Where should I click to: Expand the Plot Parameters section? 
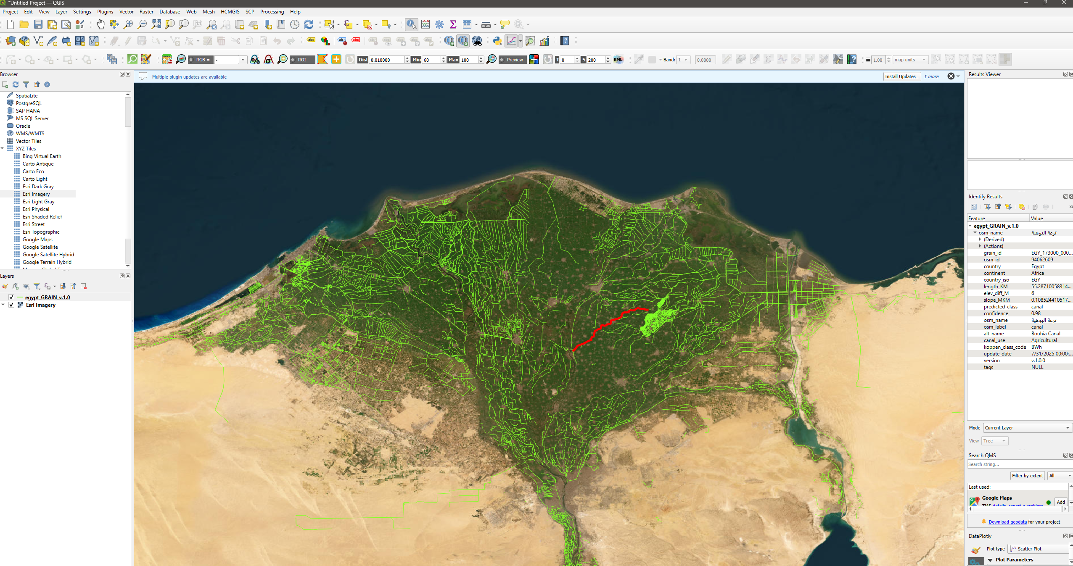point(990,560)
